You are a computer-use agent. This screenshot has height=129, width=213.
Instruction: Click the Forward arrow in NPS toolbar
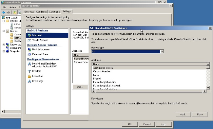[8, 12]
